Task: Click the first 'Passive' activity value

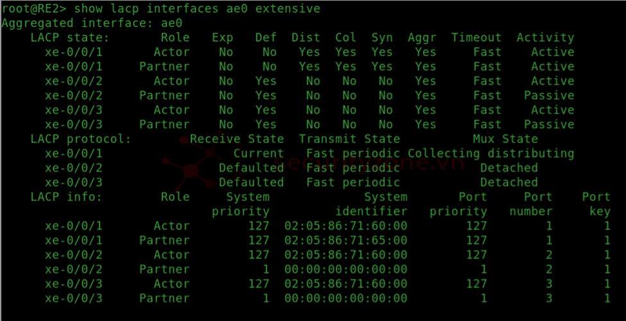Action: [549, 95]
